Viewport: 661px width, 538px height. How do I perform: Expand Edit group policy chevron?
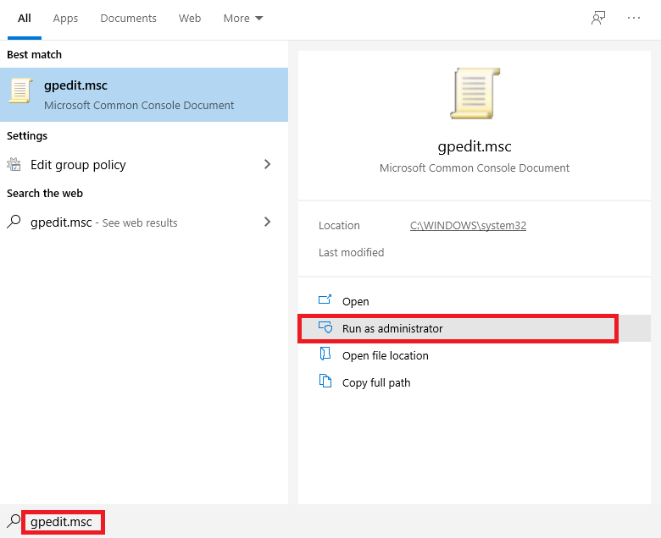(x=267, y=164)
